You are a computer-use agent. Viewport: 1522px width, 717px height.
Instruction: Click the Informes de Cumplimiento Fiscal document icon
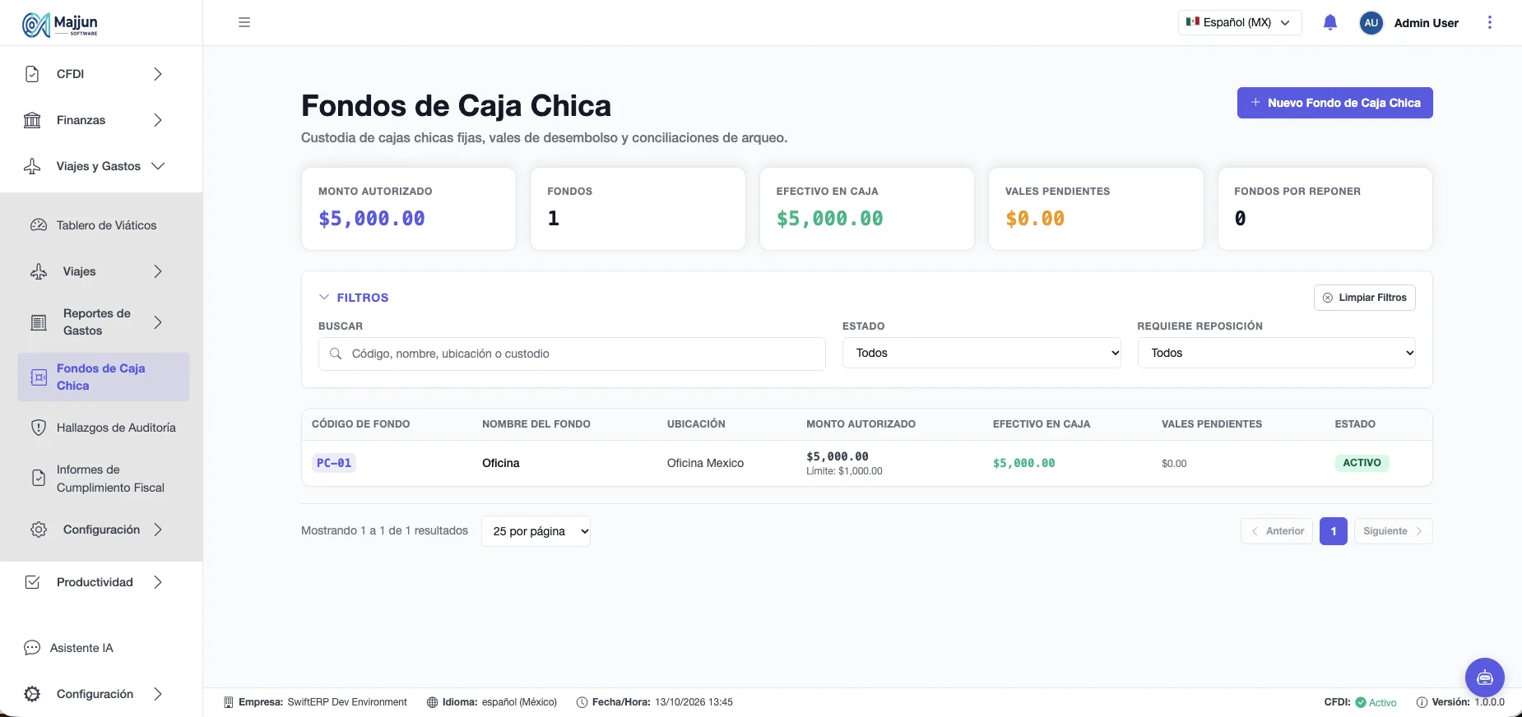[39, 478]
